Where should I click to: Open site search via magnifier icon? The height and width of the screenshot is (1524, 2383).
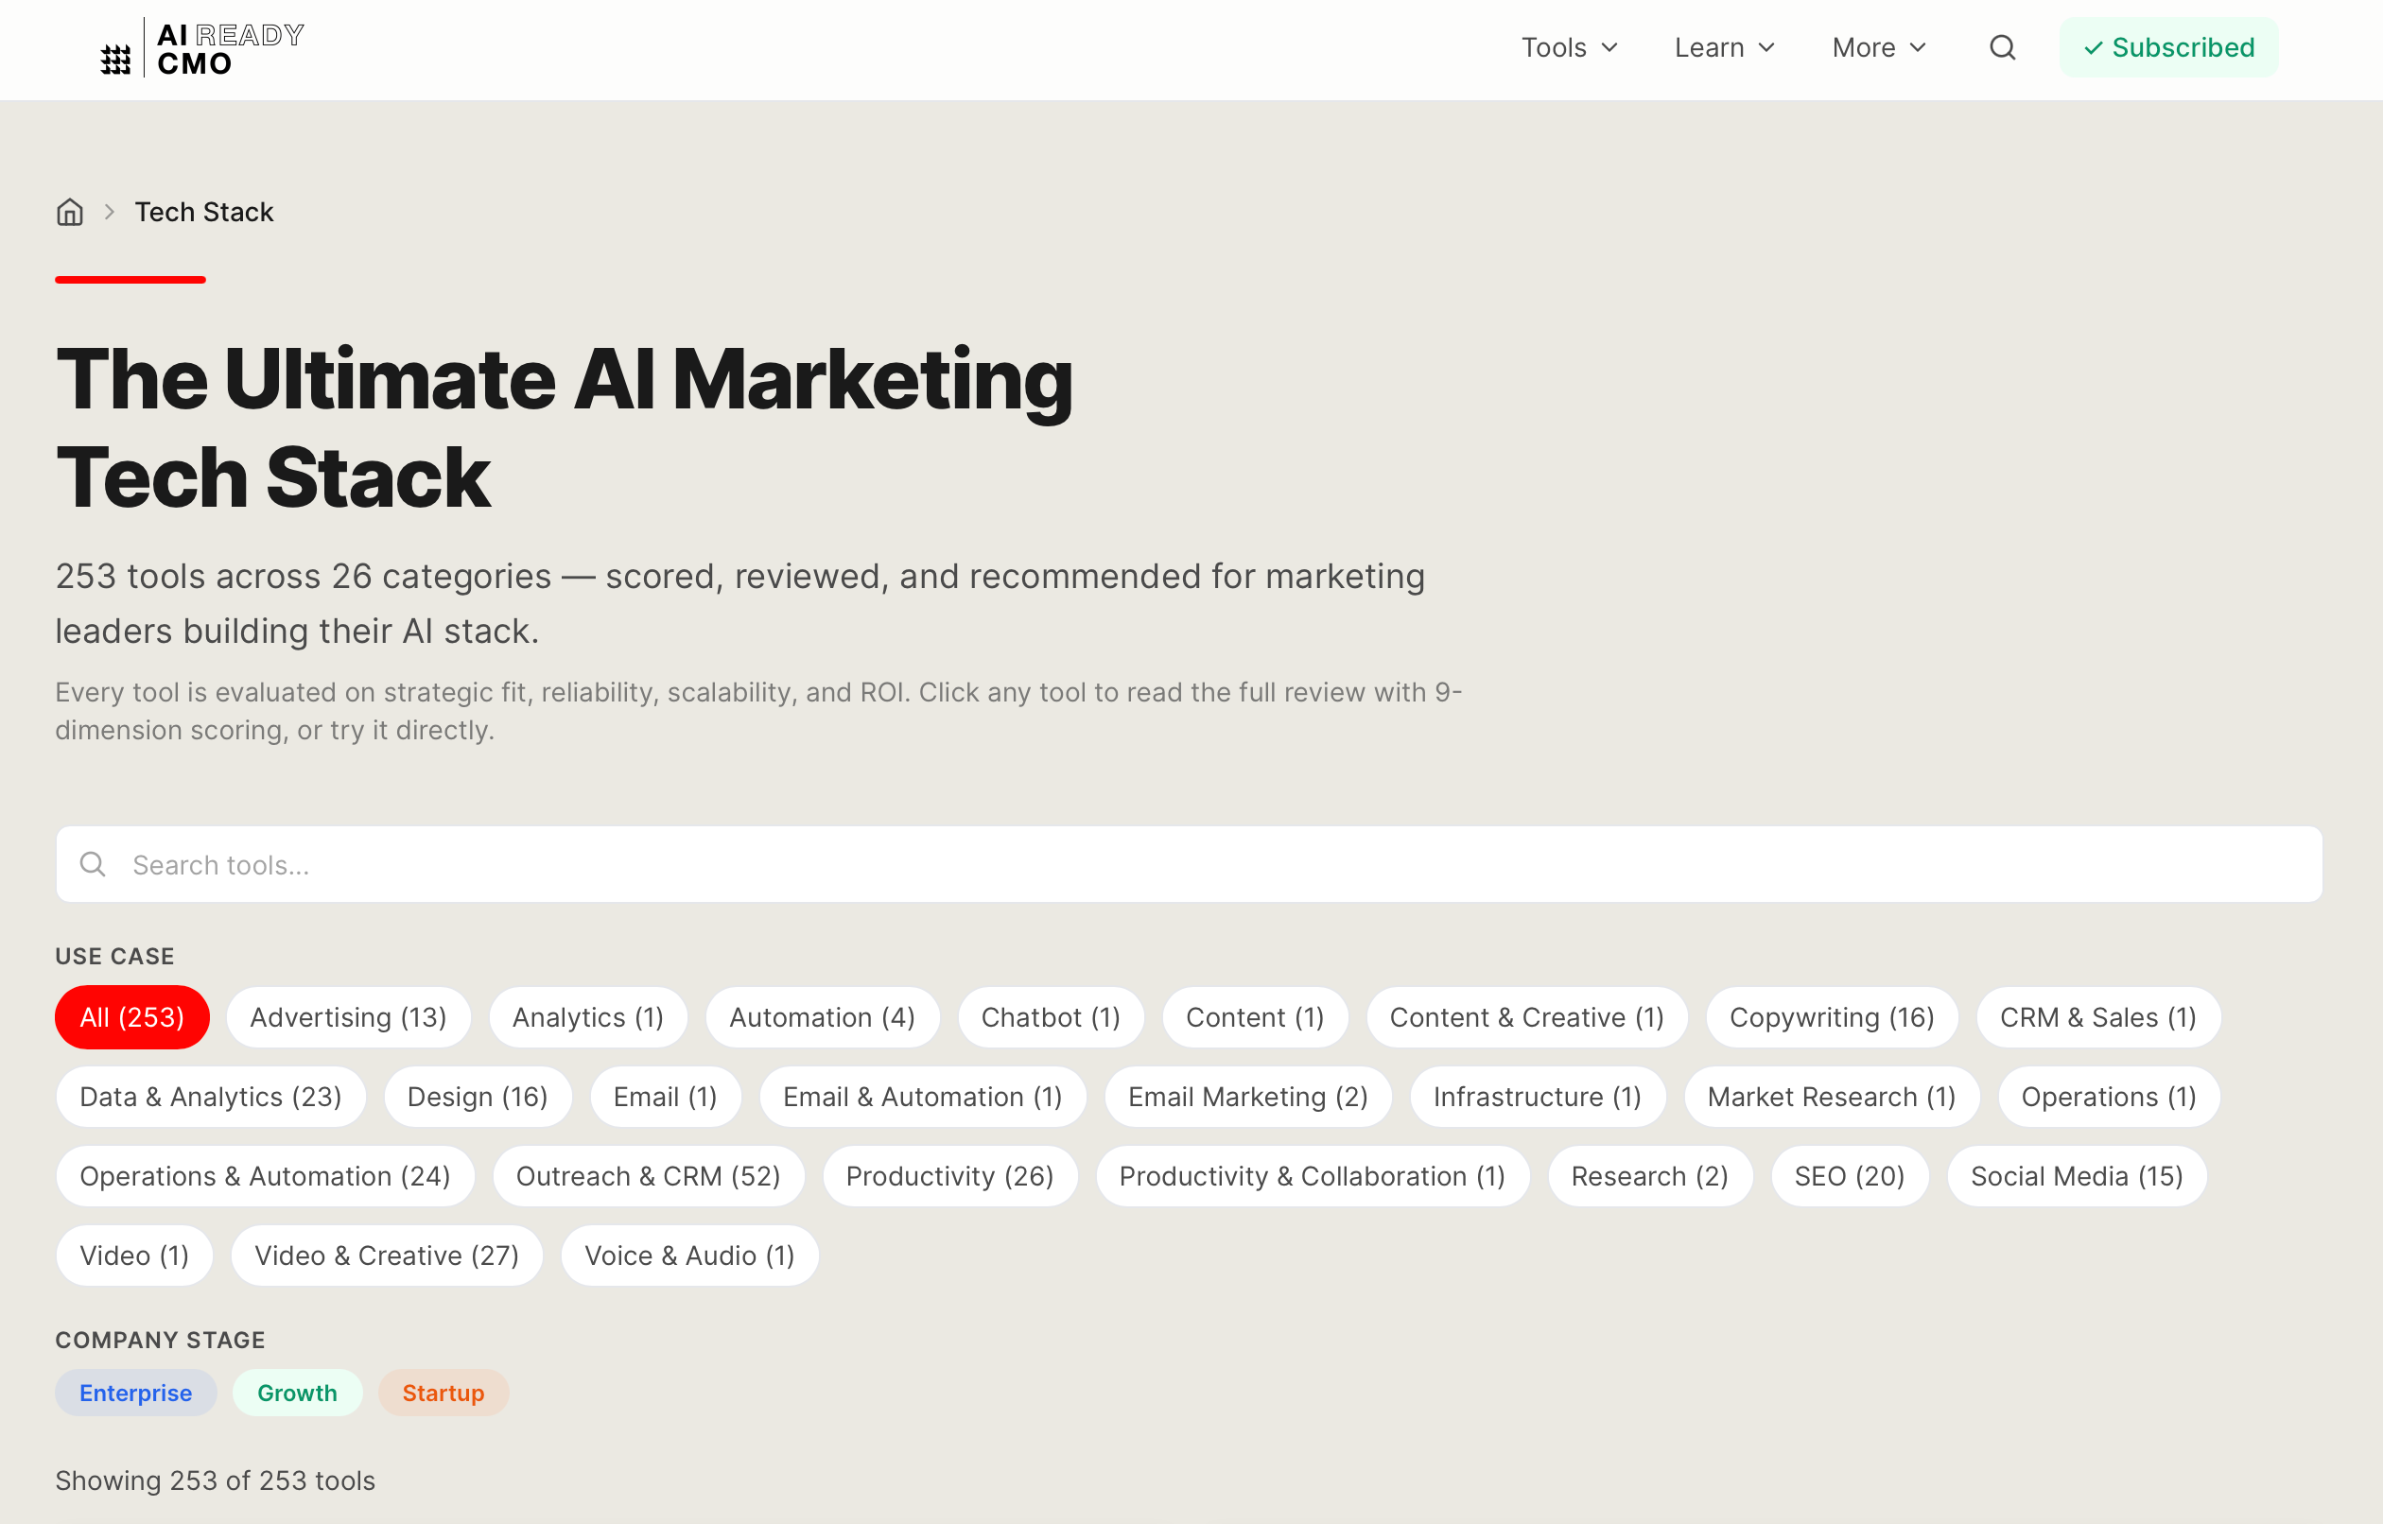pos(2002,47)
